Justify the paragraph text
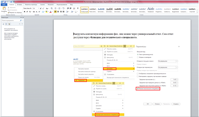Image resolution: width=199 pixels, height=117 pixels. point(63,12)
